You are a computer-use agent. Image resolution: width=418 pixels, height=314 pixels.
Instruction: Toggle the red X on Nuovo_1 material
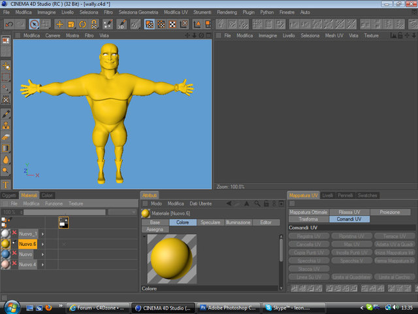[x=14, y=234]
